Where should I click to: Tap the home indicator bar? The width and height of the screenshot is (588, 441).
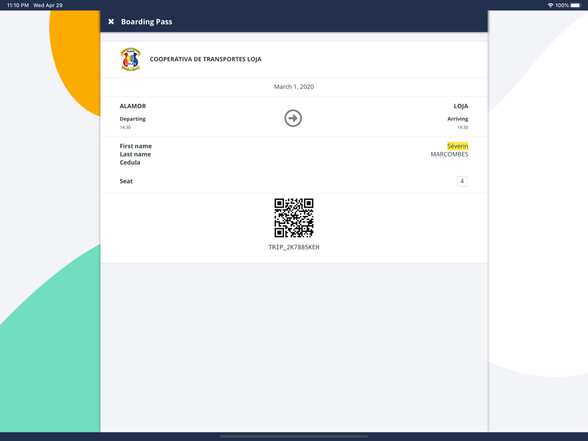coord(294,436)
